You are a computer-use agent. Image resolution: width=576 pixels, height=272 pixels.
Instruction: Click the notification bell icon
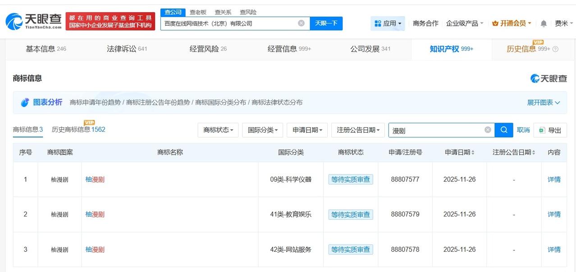544,23
